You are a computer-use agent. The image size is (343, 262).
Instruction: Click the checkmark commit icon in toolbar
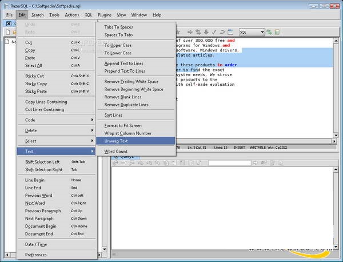(x=214, y=33)
